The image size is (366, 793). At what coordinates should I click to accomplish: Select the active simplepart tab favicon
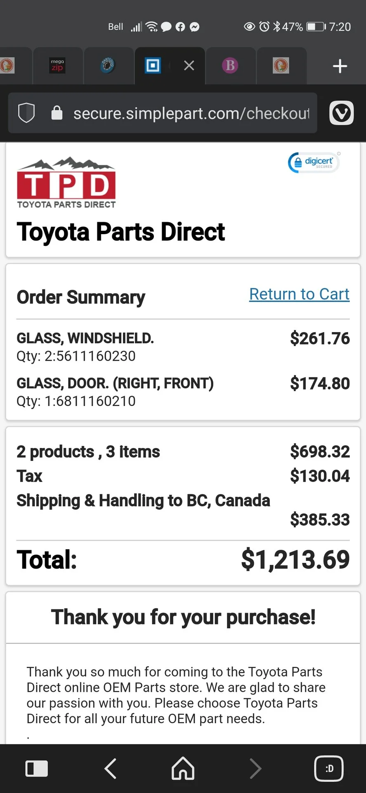point(153,66)
